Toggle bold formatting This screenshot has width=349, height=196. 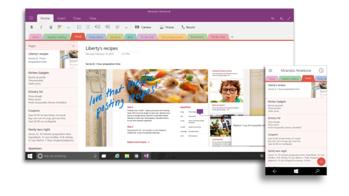[x=31, y=27]
